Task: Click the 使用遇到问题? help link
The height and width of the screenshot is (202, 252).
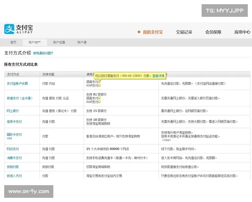Action: tap(43, 53)
